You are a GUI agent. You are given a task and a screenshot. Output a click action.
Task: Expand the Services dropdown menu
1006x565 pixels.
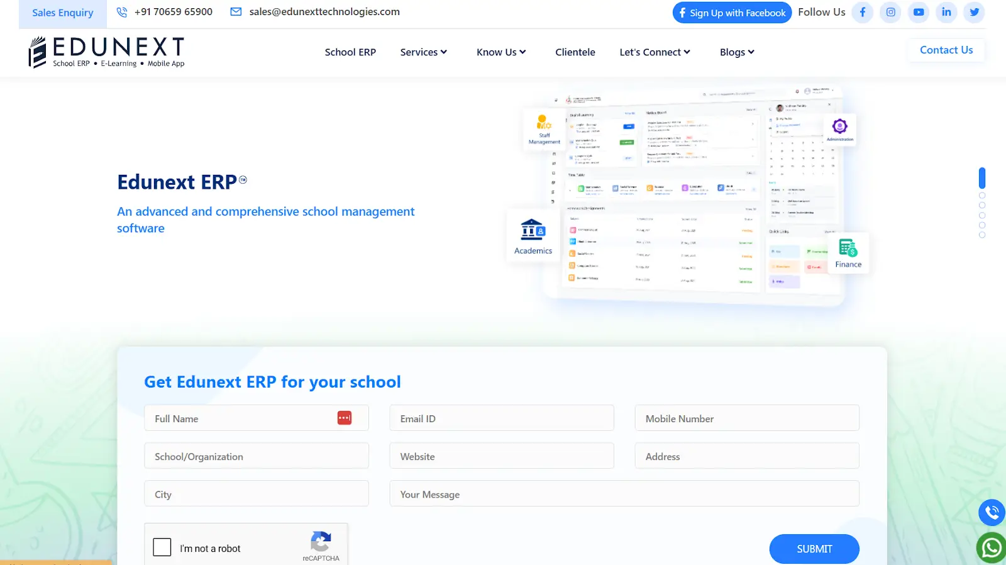point(424,52)
